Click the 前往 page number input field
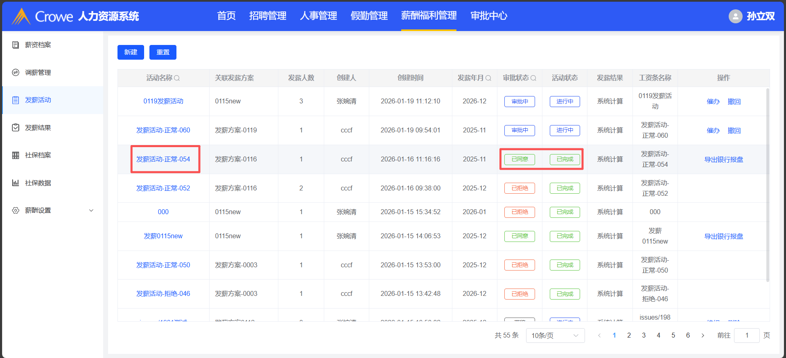Image resolution: width=786 pixels, height=358 pixels. click(747, 336)
